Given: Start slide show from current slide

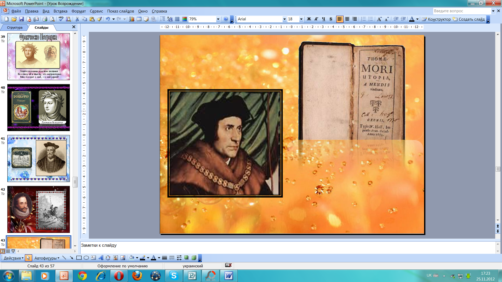Looking at the screenshot, I should (13, 251).
